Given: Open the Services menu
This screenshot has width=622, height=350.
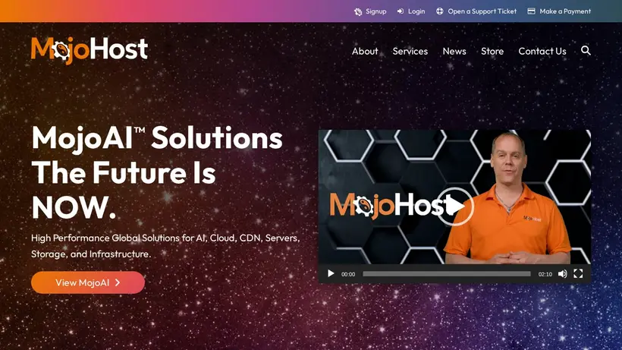Looking at the screenshot, I should (x=410, y=51).
